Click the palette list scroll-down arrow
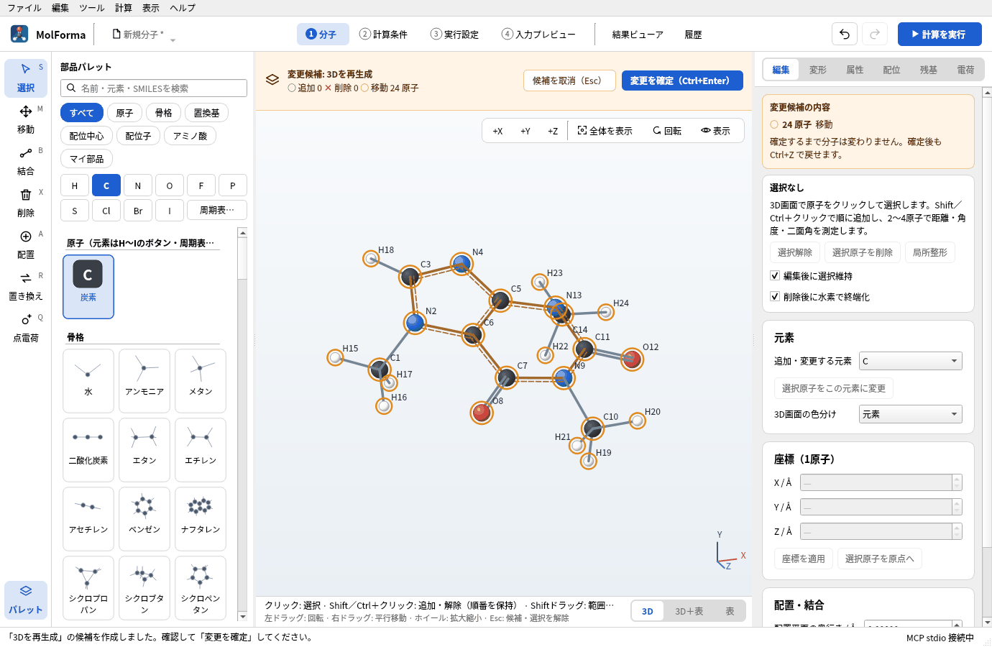The image size is (992, 647). 242,616
